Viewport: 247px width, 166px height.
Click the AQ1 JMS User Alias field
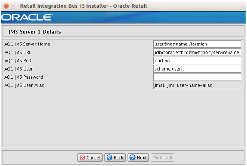[x=197, y=85]
